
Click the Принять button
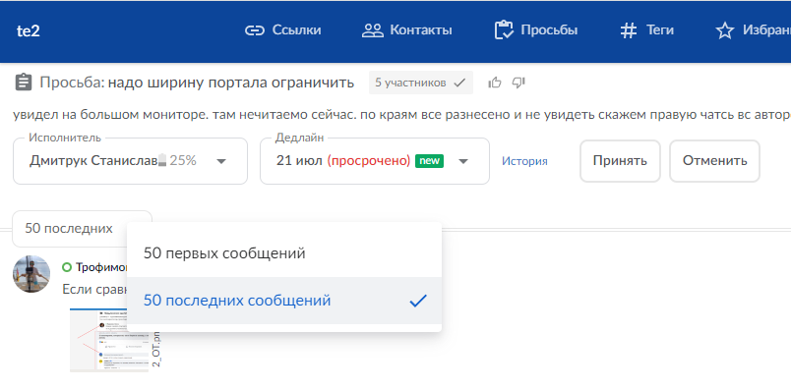620,161
